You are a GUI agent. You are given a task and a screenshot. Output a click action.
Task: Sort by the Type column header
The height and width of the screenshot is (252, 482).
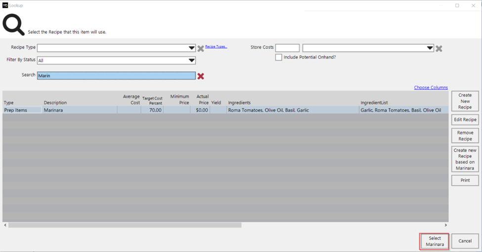tap(8, 103)
